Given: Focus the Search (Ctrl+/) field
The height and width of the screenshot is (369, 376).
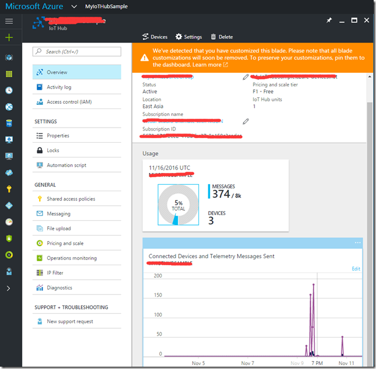Looking at the screenshot, I should 76,51.
